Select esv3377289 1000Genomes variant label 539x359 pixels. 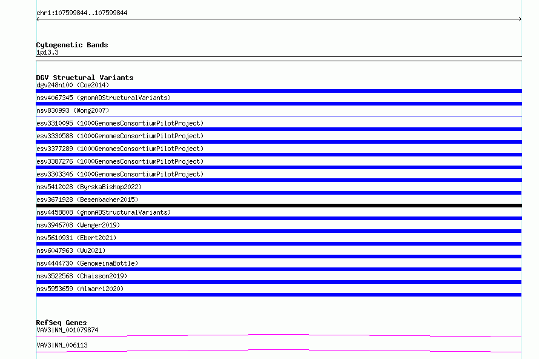[x=120, y=149]
